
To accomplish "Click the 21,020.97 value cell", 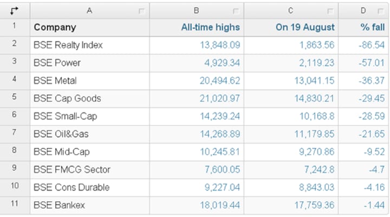I will point(197,99).
